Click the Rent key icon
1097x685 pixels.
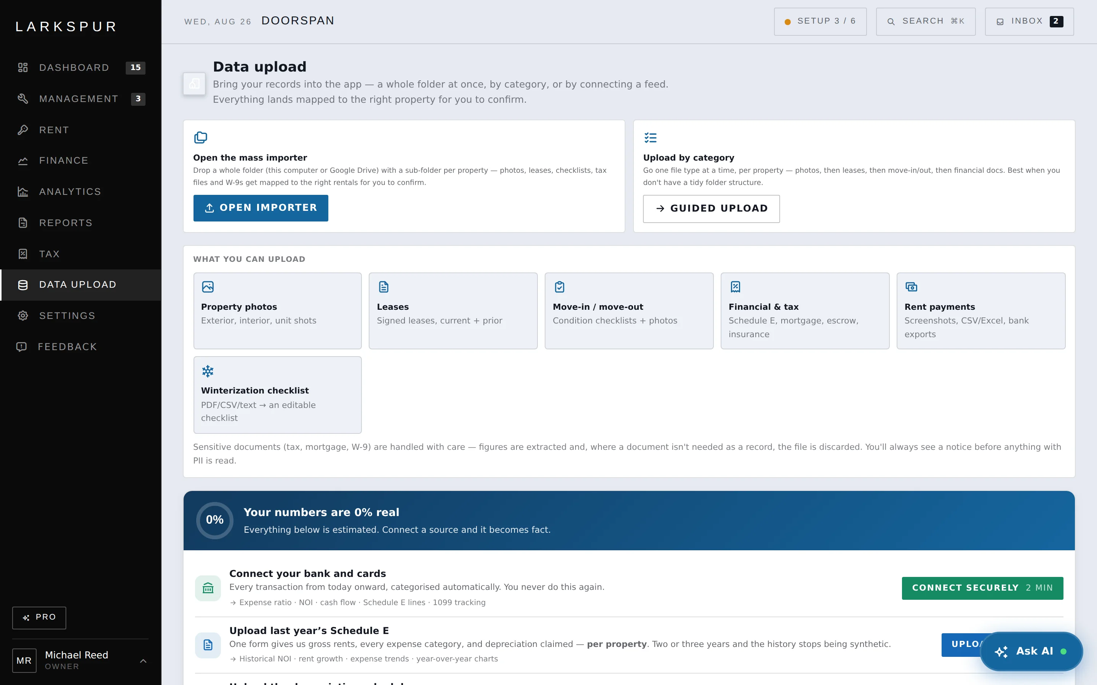23,130
